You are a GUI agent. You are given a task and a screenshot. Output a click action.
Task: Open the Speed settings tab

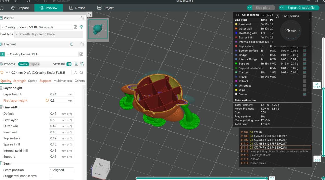33,81
